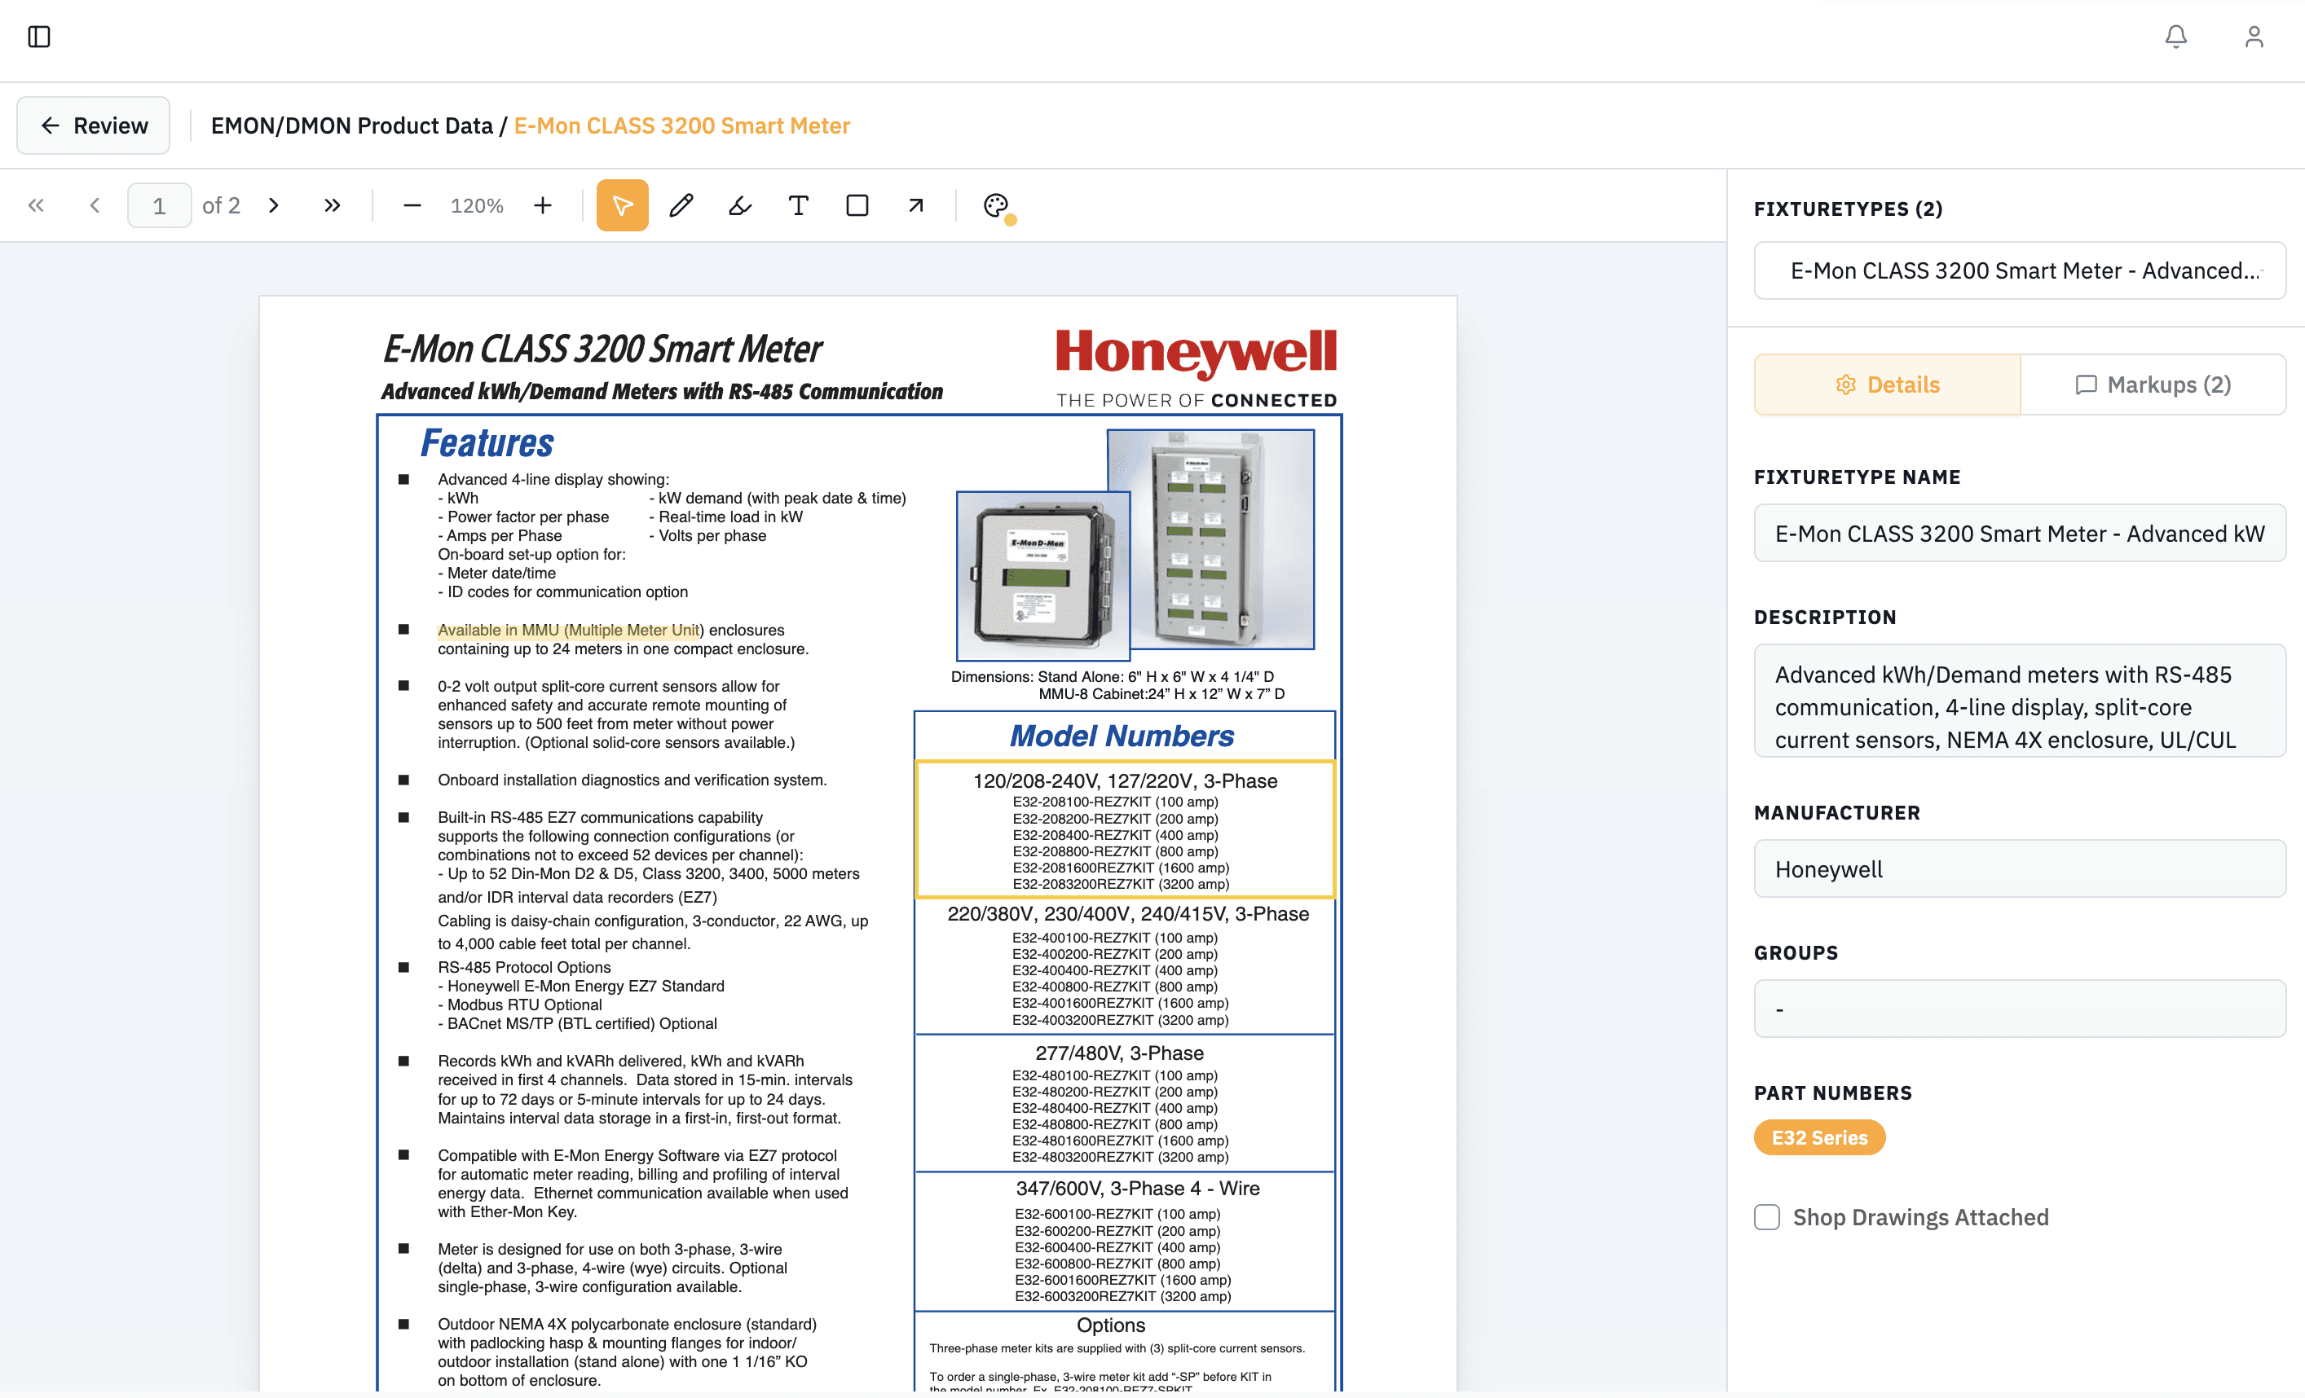Switch to Markups (2) tab
The height and width of the screenshot is (1398, 2305).
point(2153,385)
